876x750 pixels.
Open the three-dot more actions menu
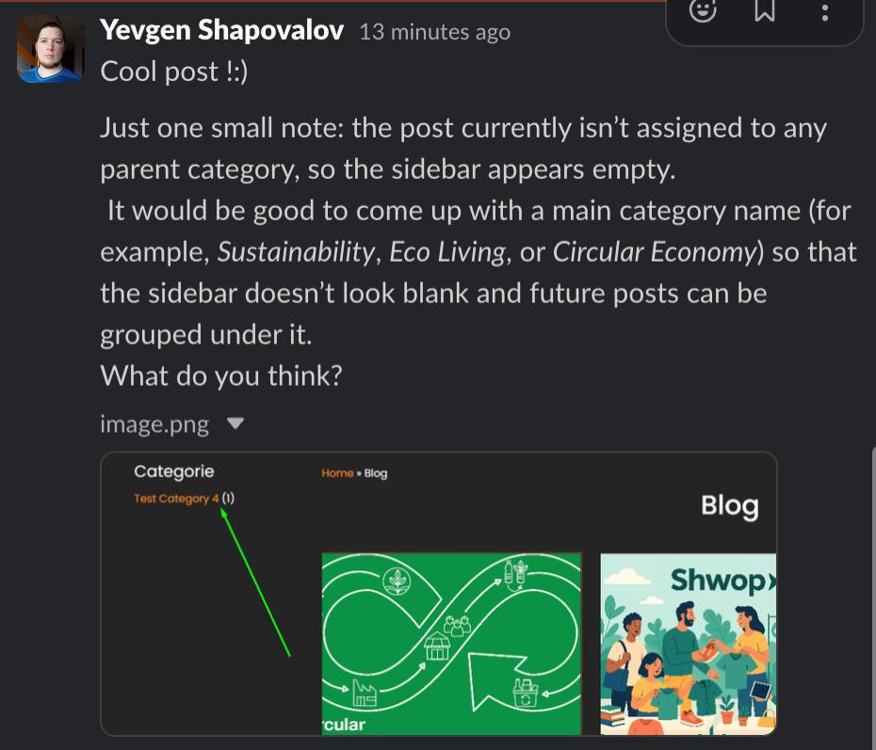click(x=825, y=12)
